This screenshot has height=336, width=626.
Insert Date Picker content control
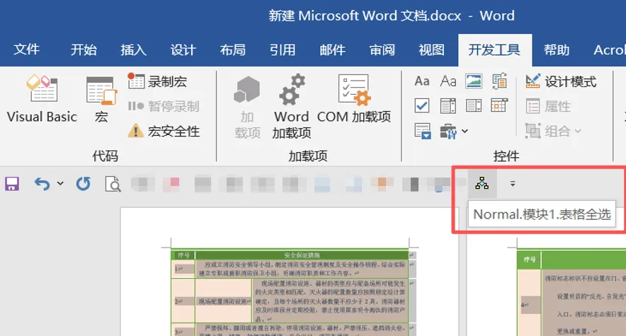click(499, 106)
